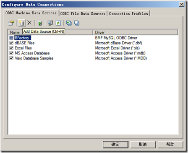Close the Configure Data Connections dialog
The width and height of the screenshot is (188, 153).
click(181, 4)
